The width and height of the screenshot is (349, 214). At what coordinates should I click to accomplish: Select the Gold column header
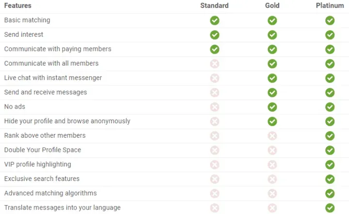[x=272, y=6]
